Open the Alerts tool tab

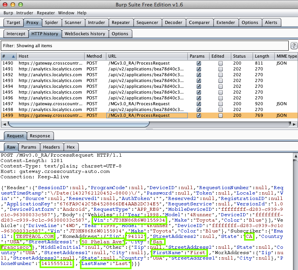coord(271,22)
